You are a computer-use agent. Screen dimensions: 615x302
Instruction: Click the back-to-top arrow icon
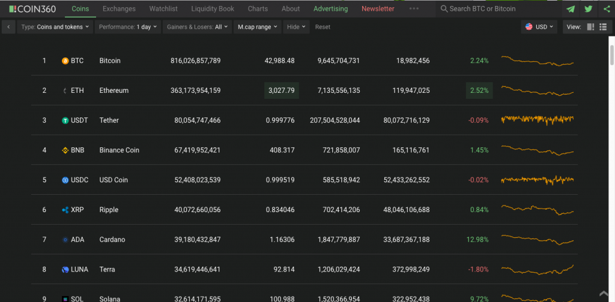click(x=604, y=294)
